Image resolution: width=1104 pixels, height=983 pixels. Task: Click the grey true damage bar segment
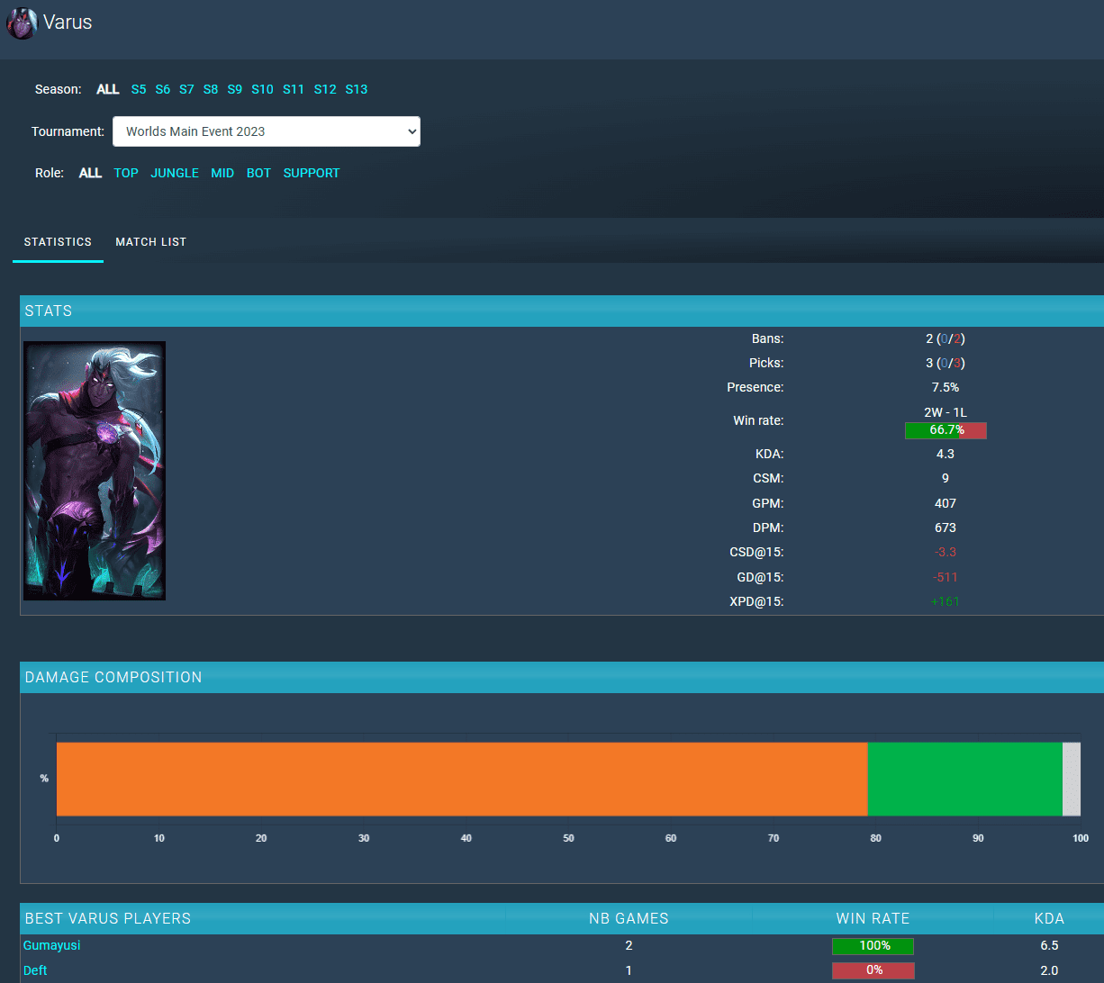pyautogui.click(x=1072, y=779)
